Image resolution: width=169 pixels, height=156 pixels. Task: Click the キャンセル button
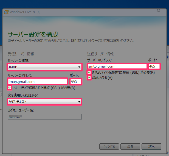(x=109, y=146)
